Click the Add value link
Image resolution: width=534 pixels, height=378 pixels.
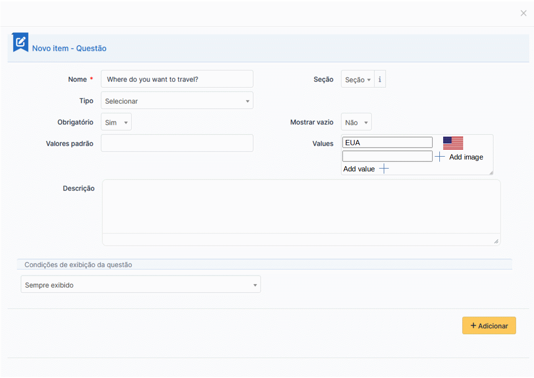359,169
